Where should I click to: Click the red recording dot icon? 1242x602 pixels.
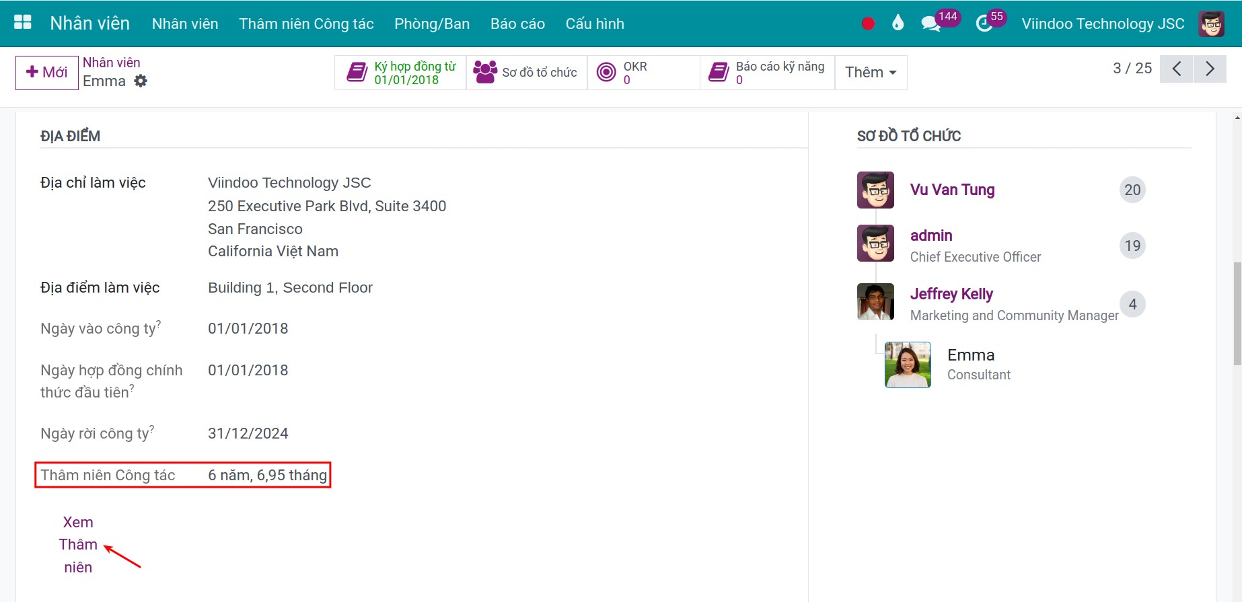(x=868, y=24)
